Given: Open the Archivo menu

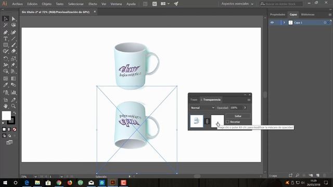Looking at the screenshot, I should (x=17, y=4).
